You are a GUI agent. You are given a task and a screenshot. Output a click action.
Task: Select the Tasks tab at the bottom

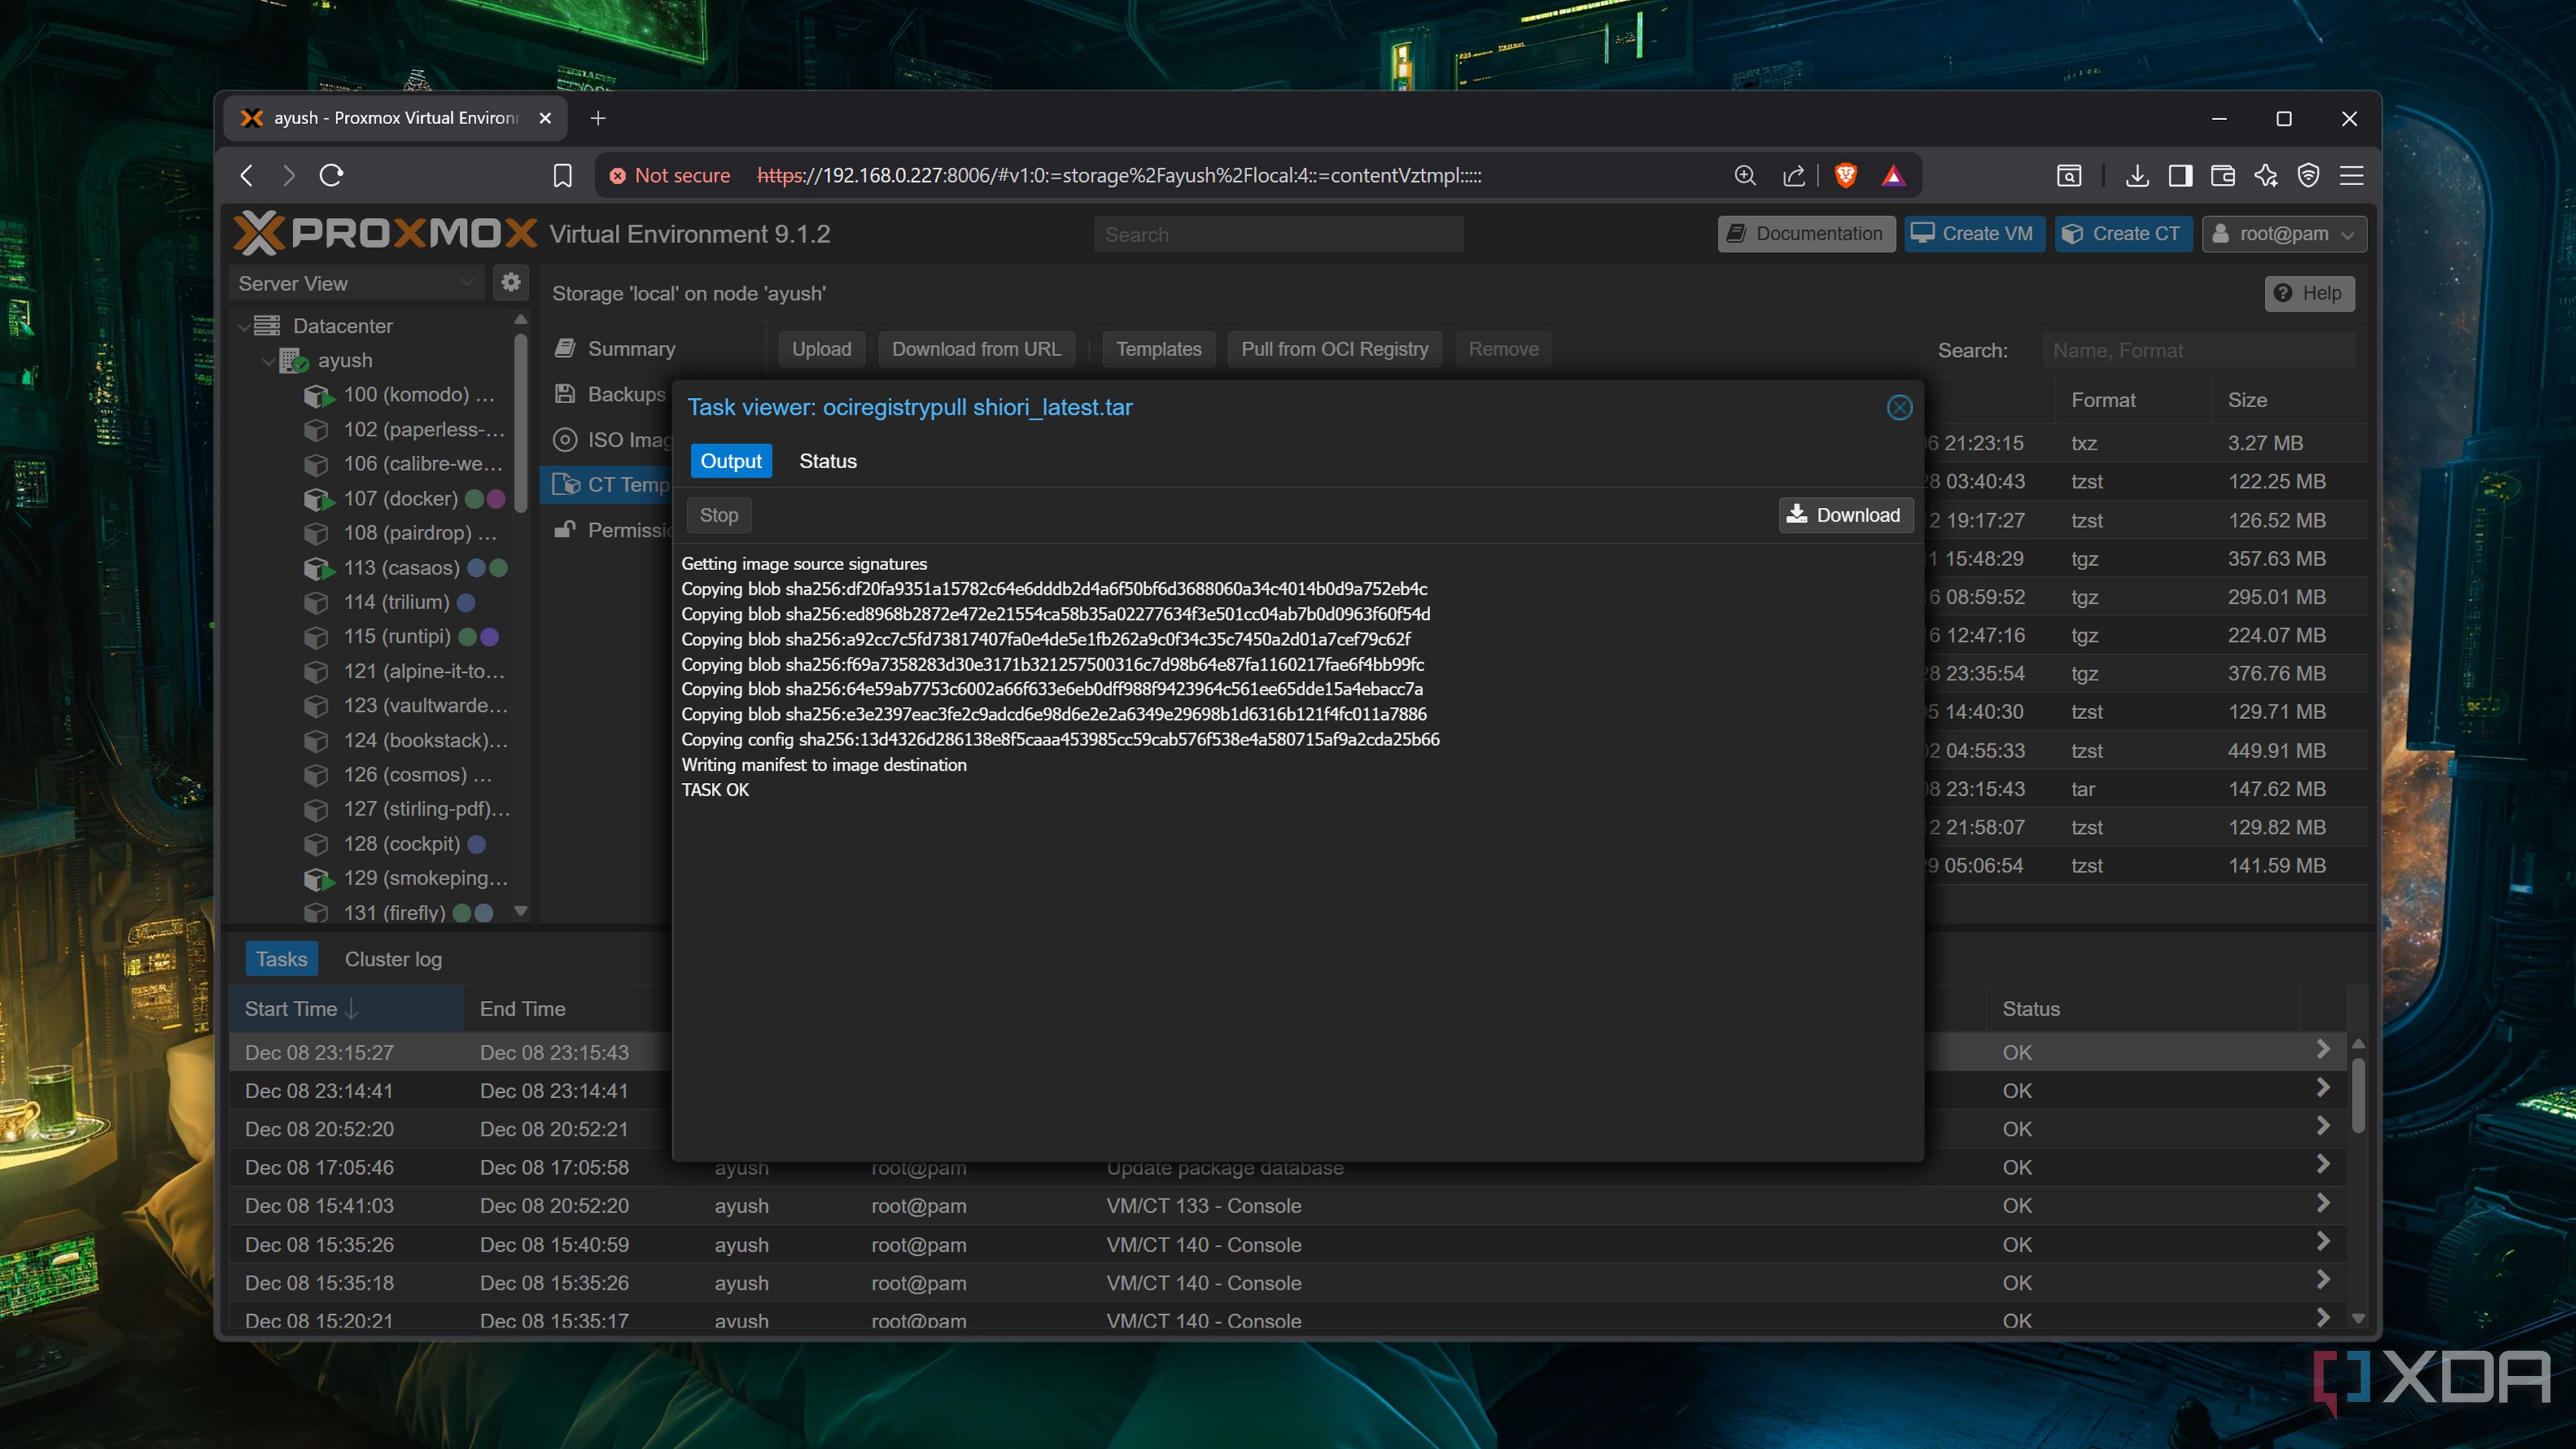[281, 959]
